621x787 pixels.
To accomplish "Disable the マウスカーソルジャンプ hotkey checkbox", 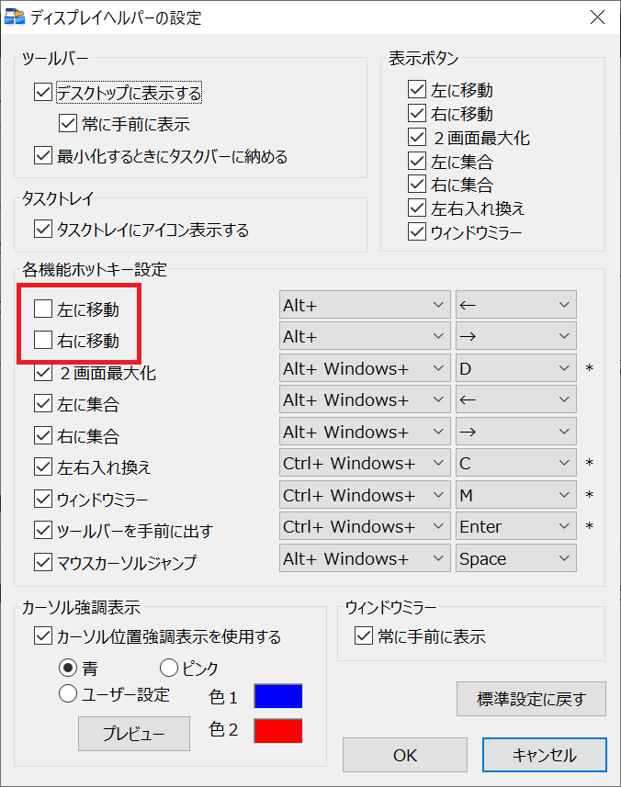I will pyautogui.click(x=42, y=562).
